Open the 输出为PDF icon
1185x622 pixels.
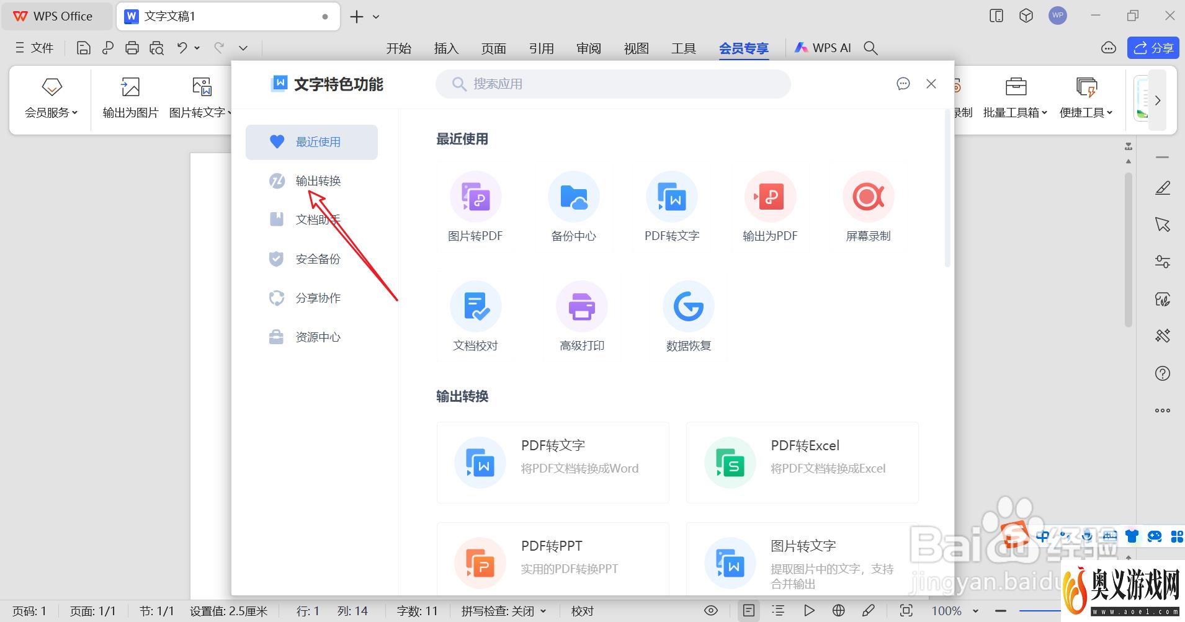[770, 197]
